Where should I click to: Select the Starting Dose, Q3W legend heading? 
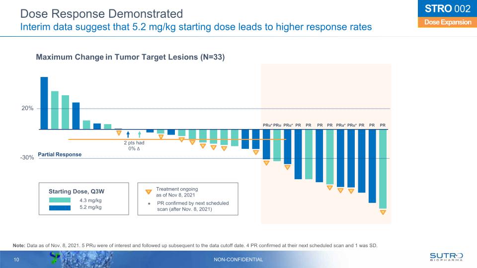(x=76, y=191)
